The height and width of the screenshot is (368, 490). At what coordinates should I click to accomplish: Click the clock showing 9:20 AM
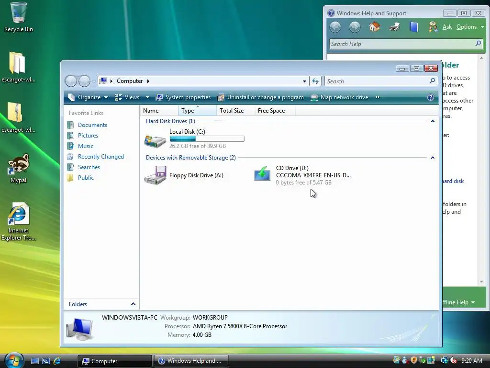[x=472, y=360]
